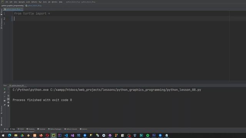
Task: Open the File menu
Action: click(7, 2)
